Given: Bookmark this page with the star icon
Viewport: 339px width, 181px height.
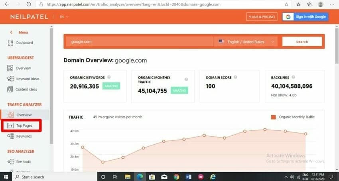Looking at the screenshot, I should pyautogui.click(x=286, y=4).
